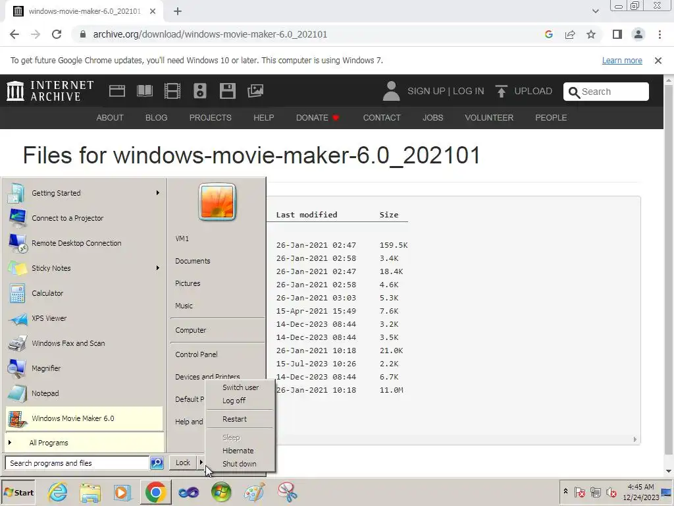Viewport: 674px width, 506px height.
Task: Go back to previous page
Action: tap(14, 34)
